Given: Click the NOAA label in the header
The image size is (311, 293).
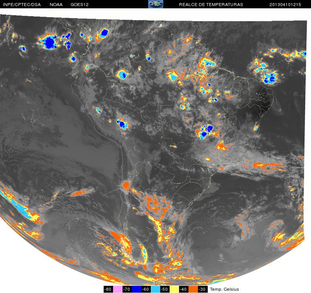Looking at the screenshot, I should tap(56, 5).
